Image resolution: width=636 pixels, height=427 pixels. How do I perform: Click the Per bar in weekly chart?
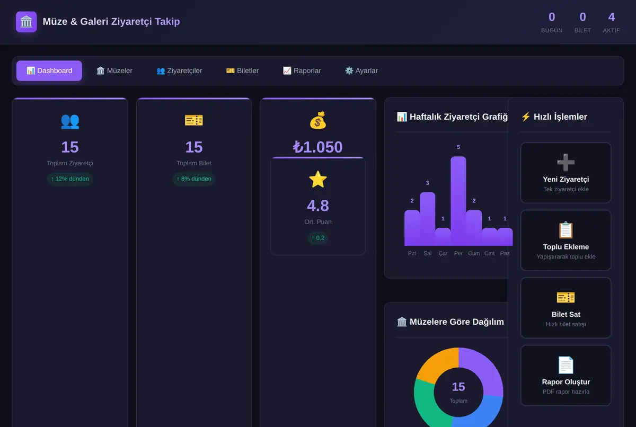(x=458, y=201)
